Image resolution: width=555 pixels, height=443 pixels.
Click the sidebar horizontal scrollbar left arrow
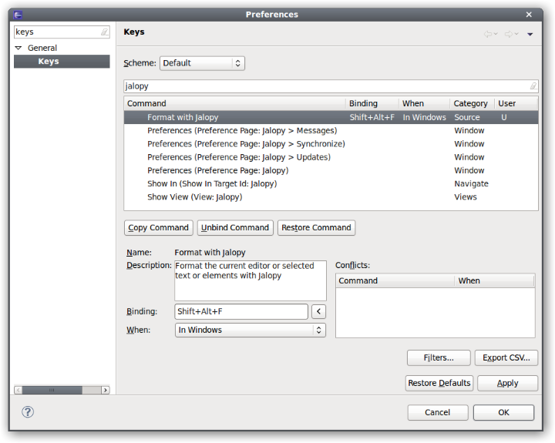pos(18,390)
